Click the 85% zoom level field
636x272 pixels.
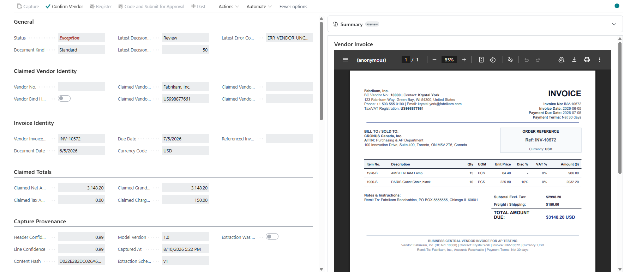pyautogui.click(x=449, y=60)
